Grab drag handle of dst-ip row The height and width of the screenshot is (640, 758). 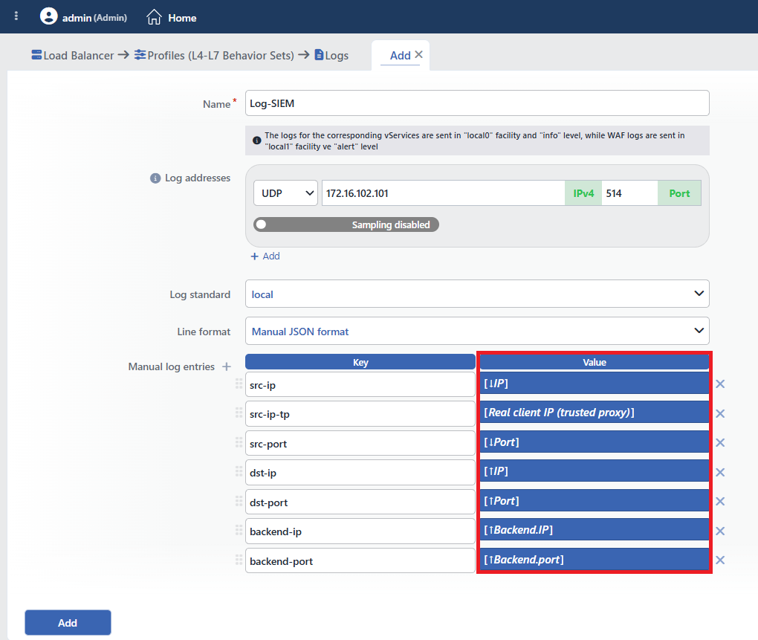(239, 472)
